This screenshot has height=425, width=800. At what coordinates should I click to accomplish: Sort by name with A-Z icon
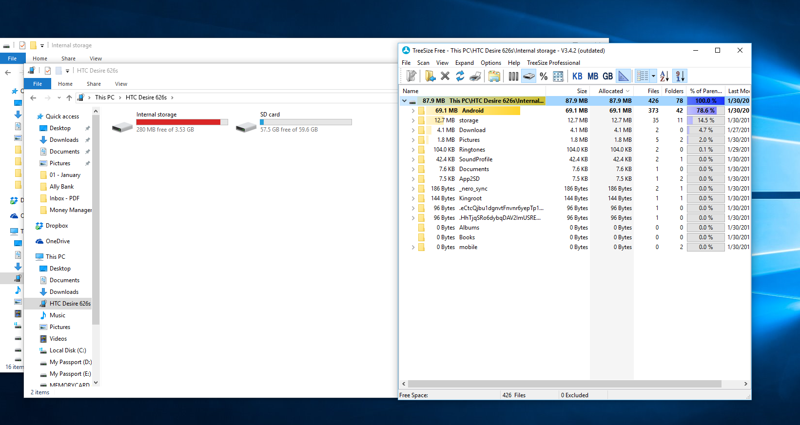664,76
